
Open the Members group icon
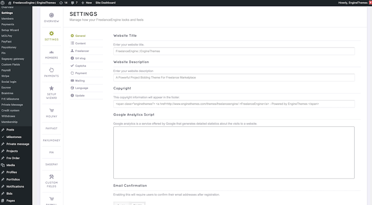[x=52, y=52]
